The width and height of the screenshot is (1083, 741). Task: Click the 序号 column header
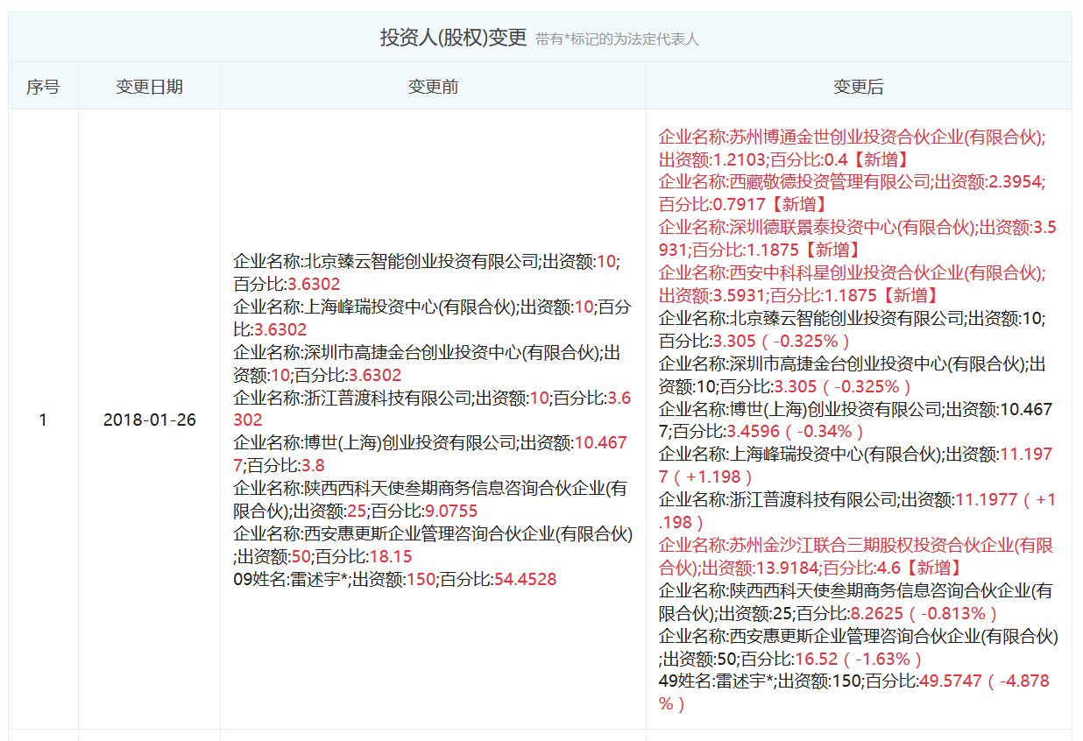coord(43,87)
